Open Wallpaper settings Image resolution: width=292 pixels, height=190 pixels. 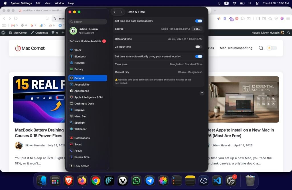click(x=88, y=129)
